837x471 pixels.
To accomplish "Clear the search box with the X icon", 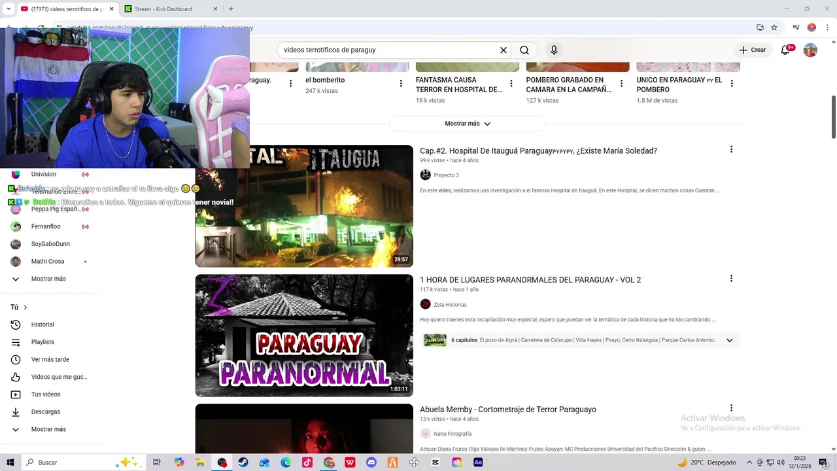I will (x=504, y=50).
